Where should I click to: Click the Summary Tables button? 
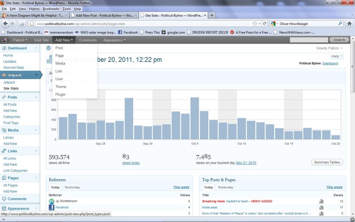tap(327, 162)
